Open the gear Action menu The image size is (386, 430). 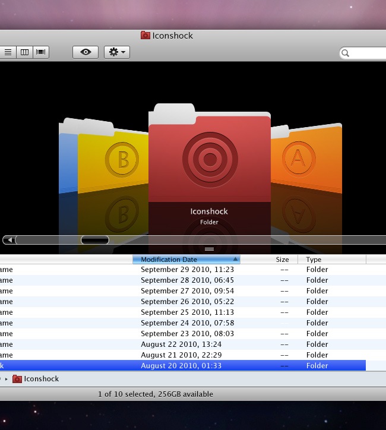tap(117, 52)
